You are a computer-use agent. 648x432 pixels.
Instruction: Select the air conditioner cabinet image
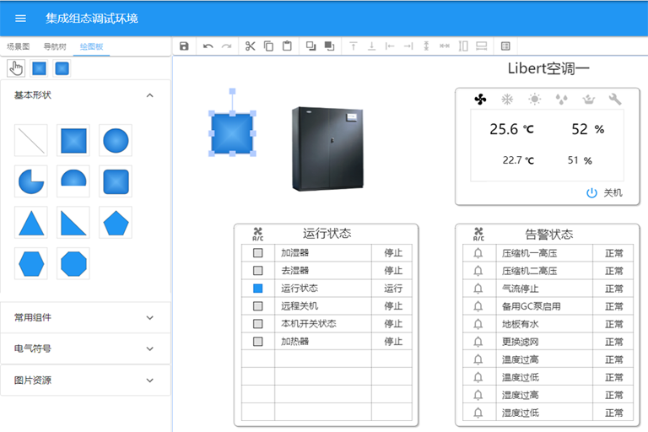(x=327, y=148)
